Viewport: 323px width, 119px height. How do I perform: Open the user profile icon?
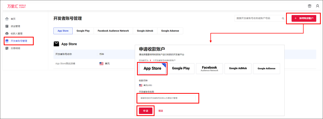pos(318,6)
